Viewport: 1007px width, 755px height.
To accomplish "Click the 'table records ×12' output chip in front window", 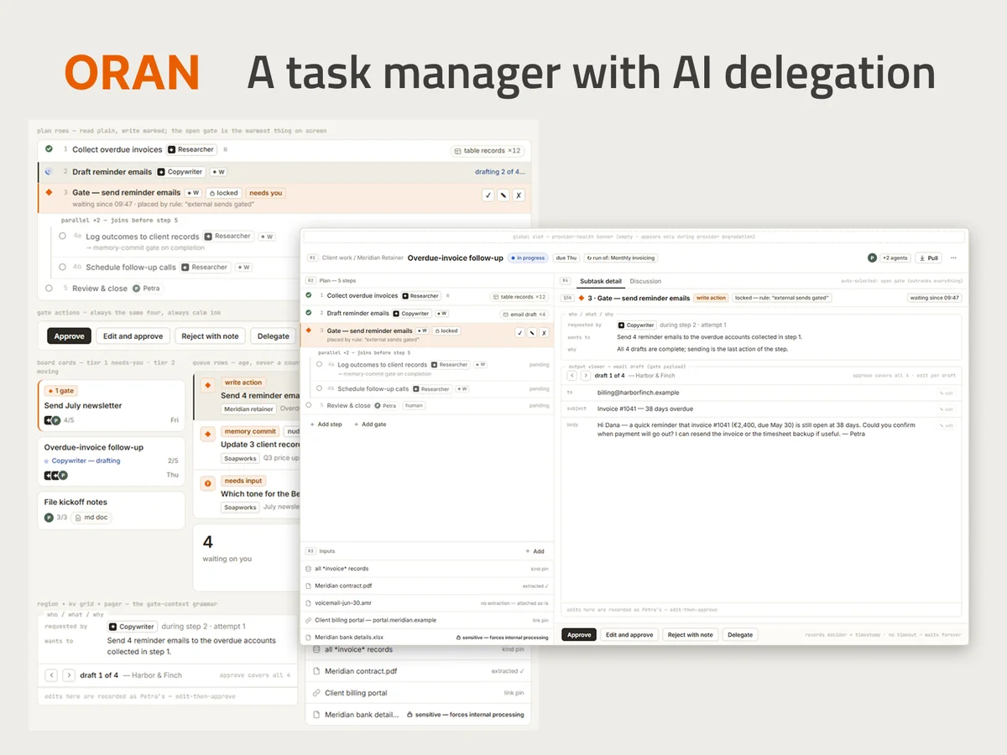I will pos(519,297).
